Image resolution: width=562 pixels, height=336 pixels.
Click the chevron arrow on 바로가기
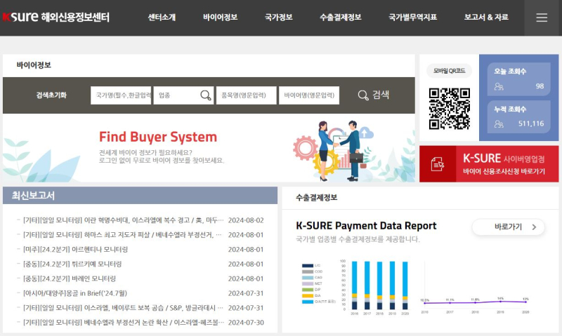pyautogui.click(x=535, y=227)
